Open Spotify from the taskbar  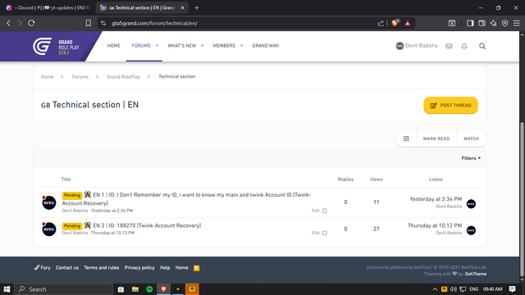pyautogui.click(x=149, y=289)
